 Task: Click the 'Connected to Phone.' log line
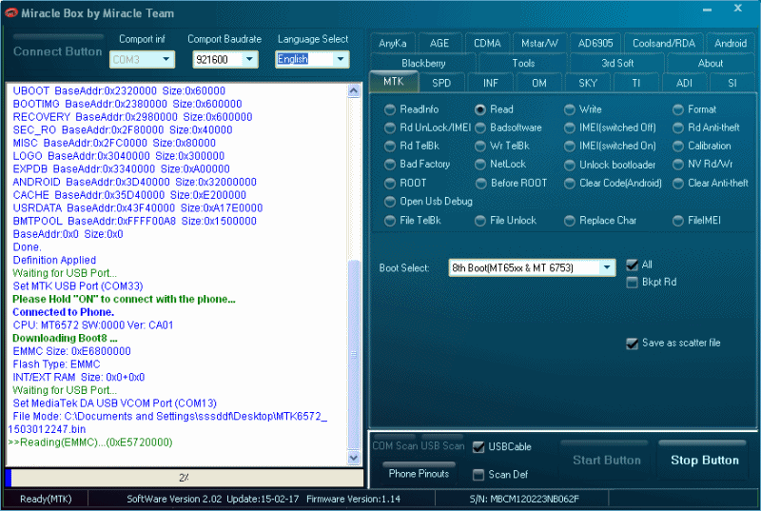(63, 312)
